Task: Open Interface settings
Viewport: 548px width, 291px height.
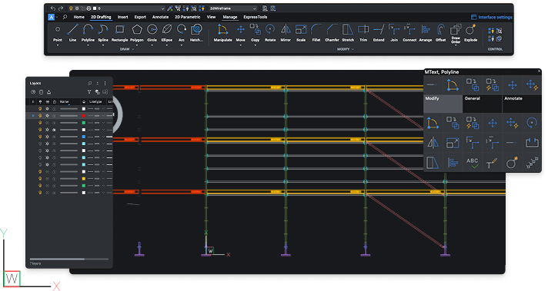Action: (x=492, y=17)
